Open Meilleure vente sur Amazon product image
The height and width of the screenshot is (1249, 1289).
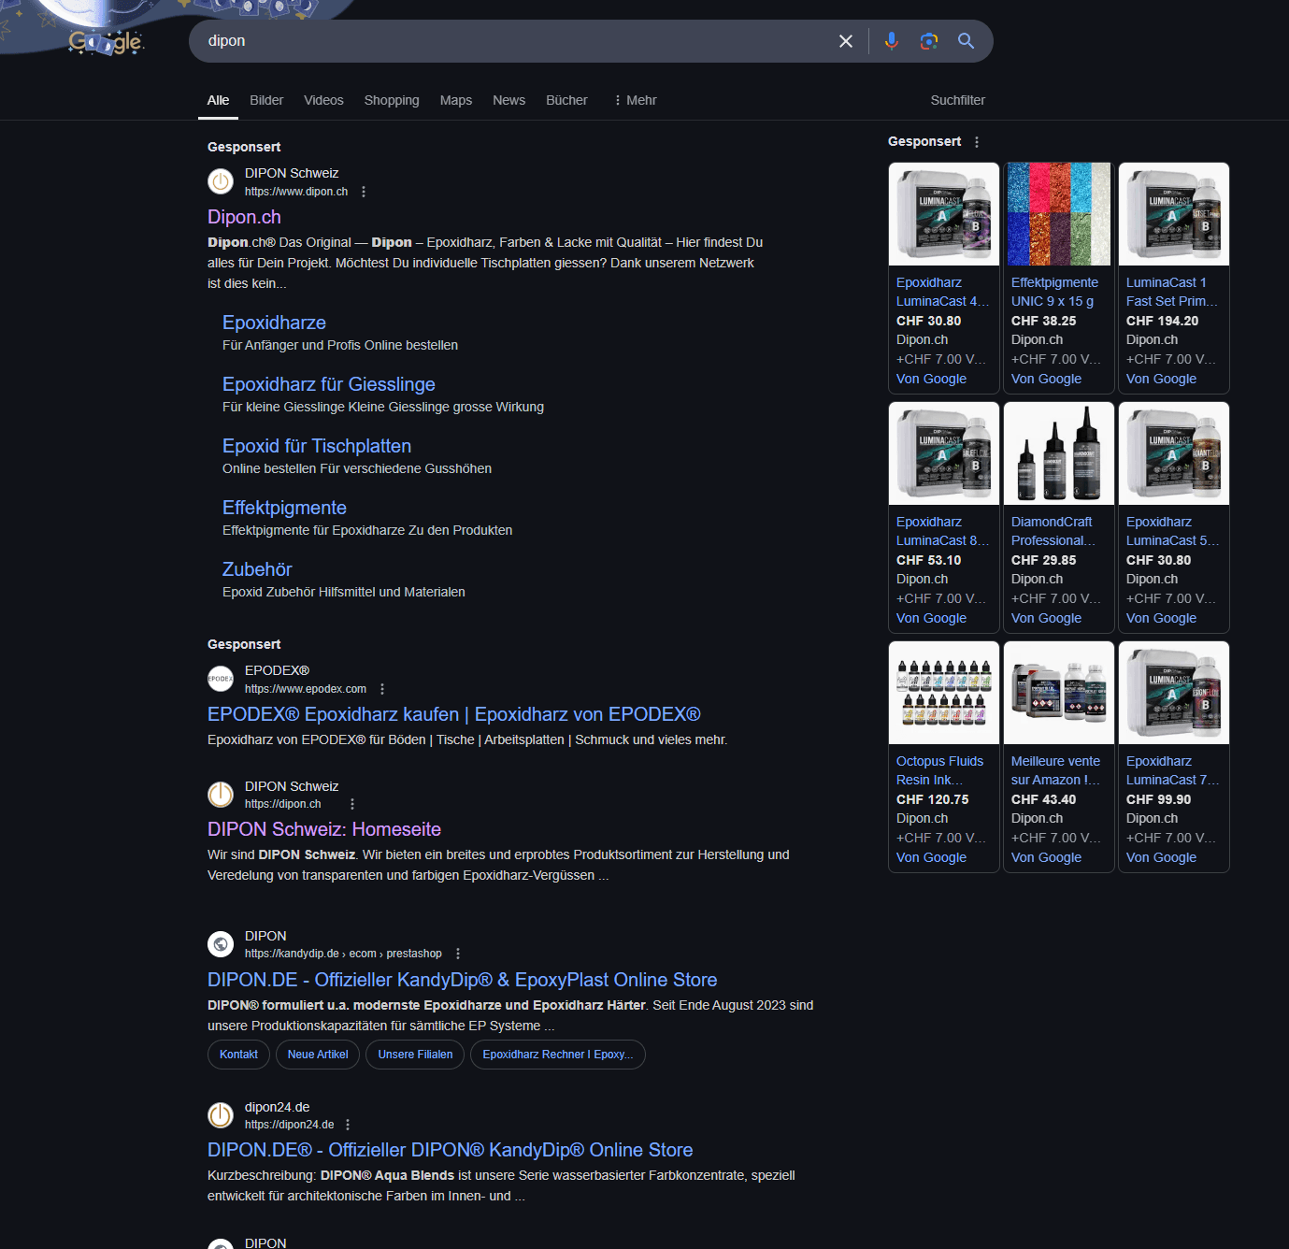1059,693
